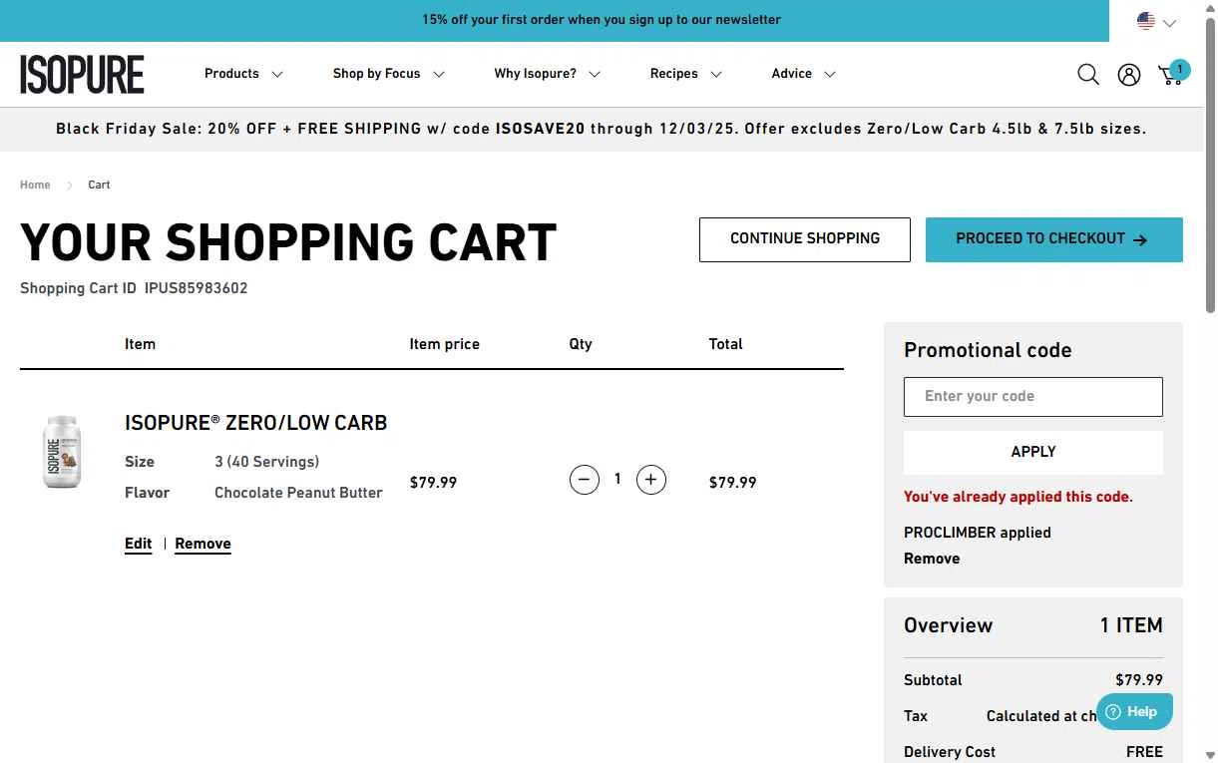Focus the Enter your code field
1218x763 pixels.
(x=1033, y=397)
